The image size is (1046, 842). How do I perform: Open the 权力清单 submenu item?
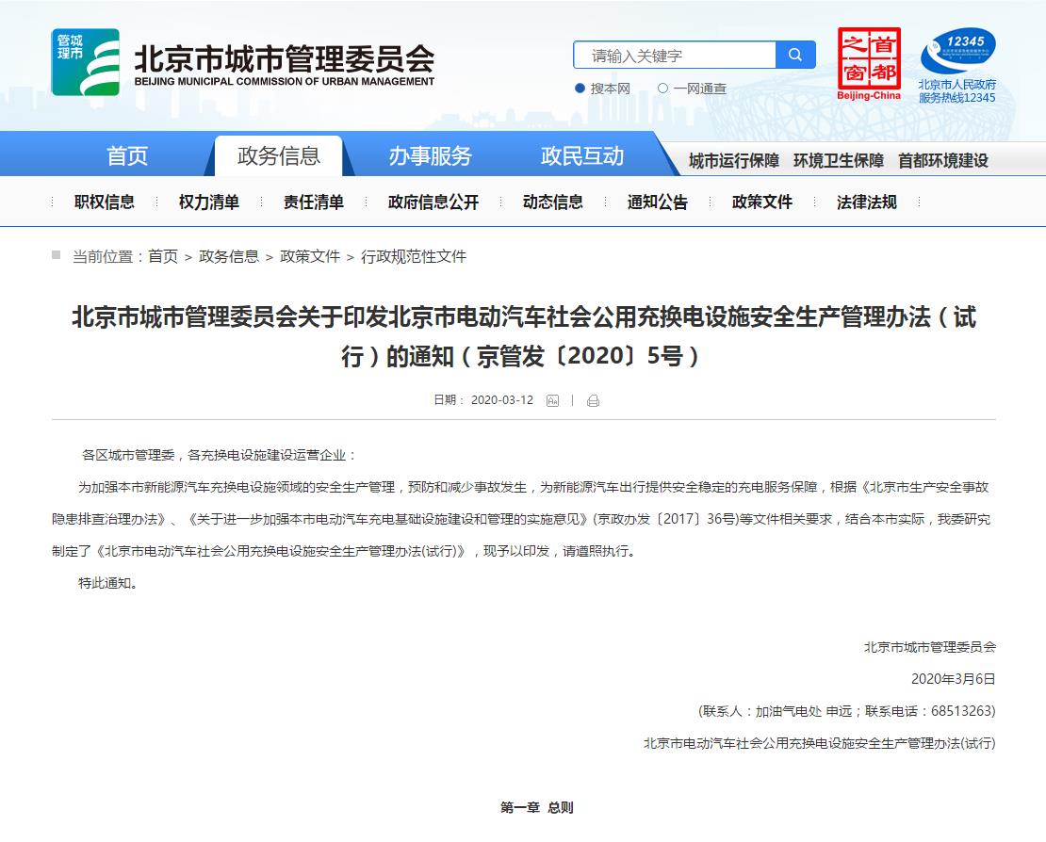(209, 202)
